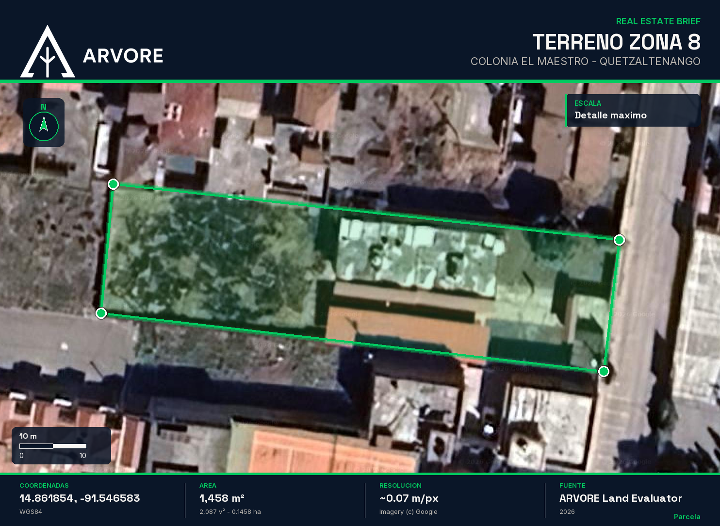Open the ESCALA Detalle maximo panel
Image resolution: width=720 pixels, height=526 pixels.
coord(633,110)
